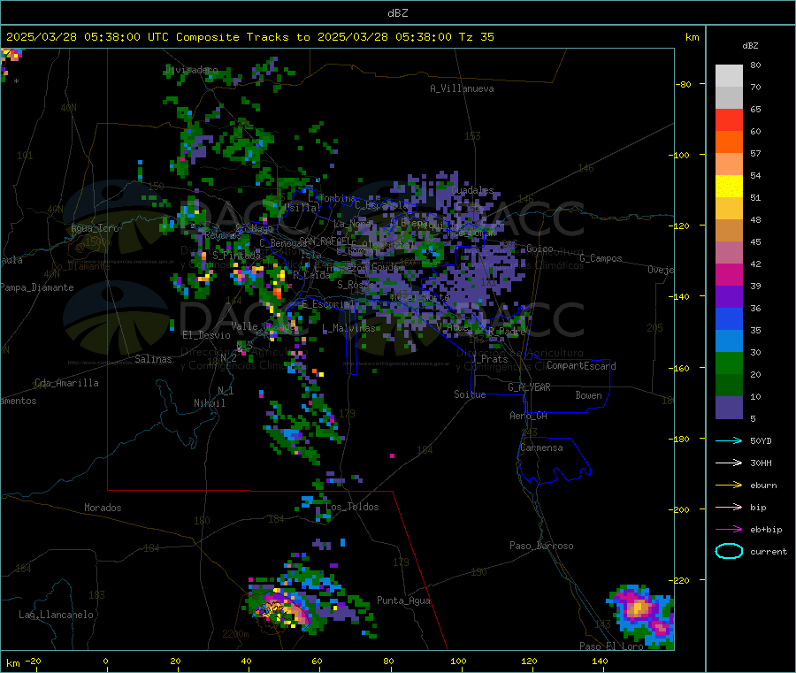Screen dimensions: 796x673
Task: Select the slate 5 dBZ color swatch
Action: coord(729,408)
